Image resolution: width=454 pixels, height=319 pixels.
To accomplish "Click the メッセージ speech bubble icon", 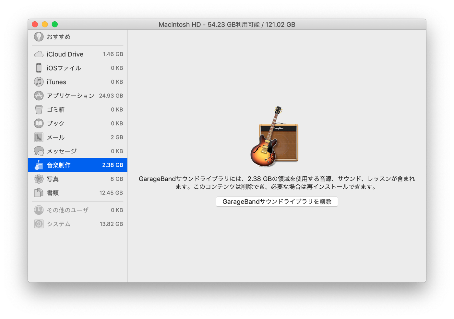I will (x=39, y=151).
